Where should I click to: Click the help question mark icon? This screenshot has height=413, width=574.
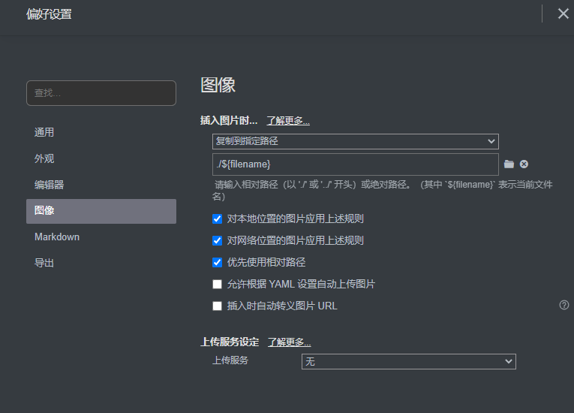click(564, 305)
